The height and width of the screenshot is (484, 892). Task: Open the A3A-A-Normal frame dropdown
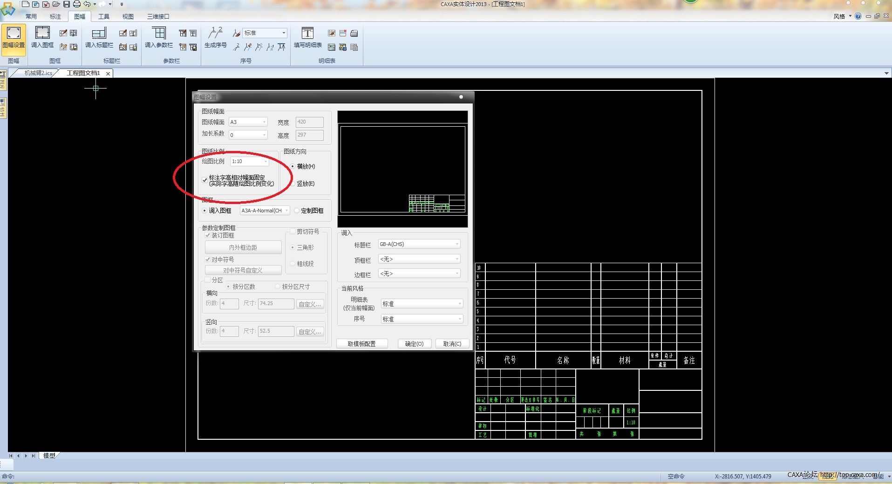pyautogui.click(x=265, y=211)
